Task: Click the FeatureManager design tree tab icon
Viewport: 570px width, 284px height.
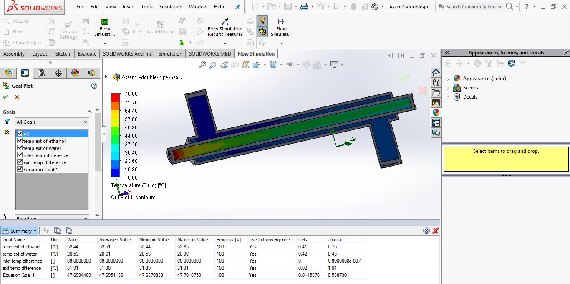Action: click(x=8, y=73)
